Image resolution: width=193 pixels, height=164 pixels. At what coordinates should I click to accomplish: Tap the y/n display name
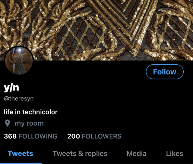(11, 88)
